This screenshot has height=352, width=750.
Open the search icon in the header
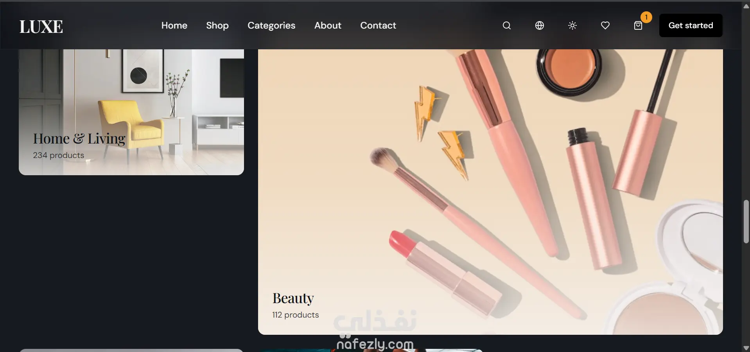tap(507, 25)
